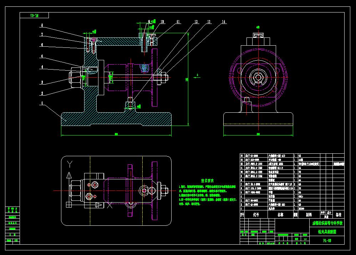
Task: Click part balloon number 3
Action: [x=42, y=82]
